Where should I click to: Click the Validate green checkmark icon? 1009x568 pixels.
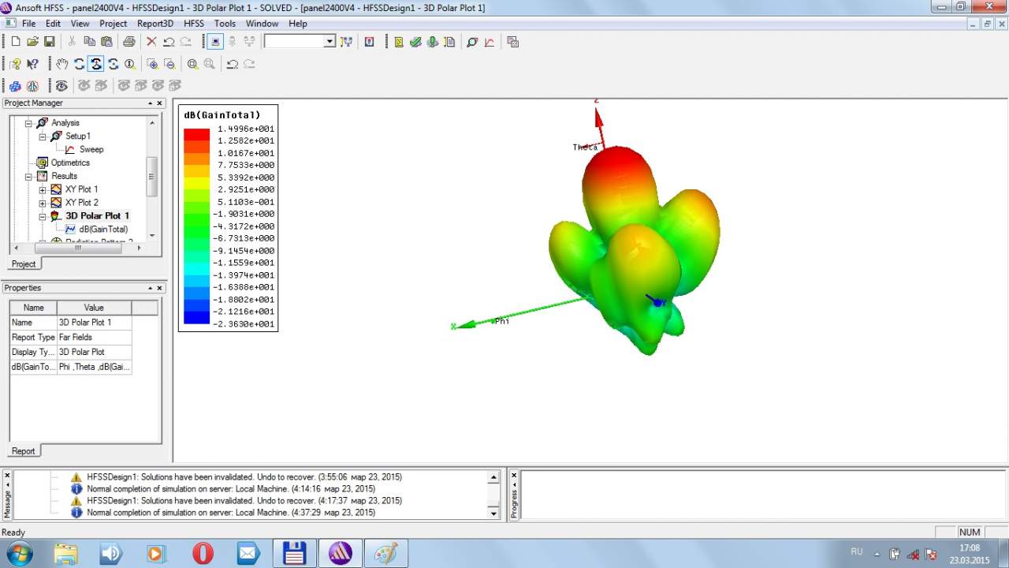click(x=415, y=42)
